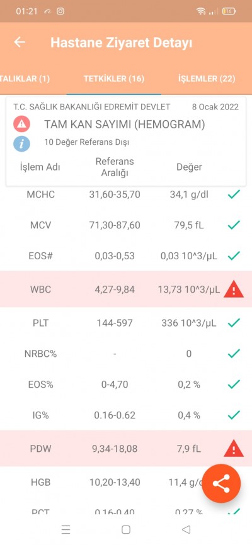The height and width of the screenshot is (545, 252).
Task: Select the TETKİKLER (16) tab
Action: tap(114, 79)
